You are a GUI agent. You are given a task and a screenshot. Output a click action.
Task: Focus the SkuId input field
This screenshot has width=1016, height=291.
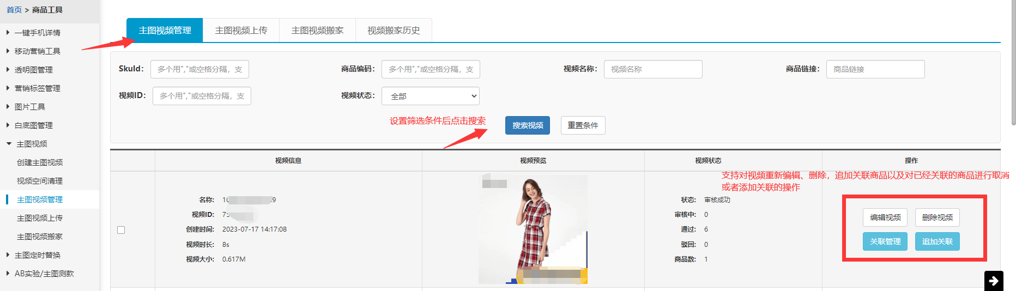[199, 69]
